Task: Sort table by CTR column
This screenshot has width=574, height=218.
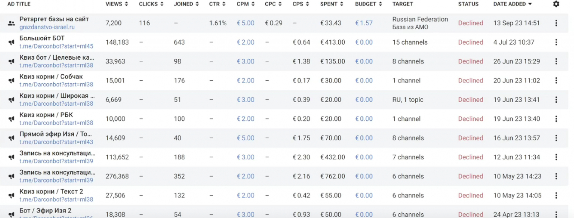Action: (x=217, y=4)
